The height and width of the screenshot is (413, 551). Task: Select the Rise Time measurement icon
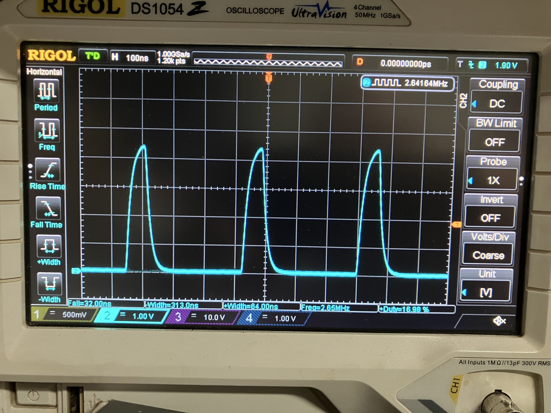tap(48, 170)
